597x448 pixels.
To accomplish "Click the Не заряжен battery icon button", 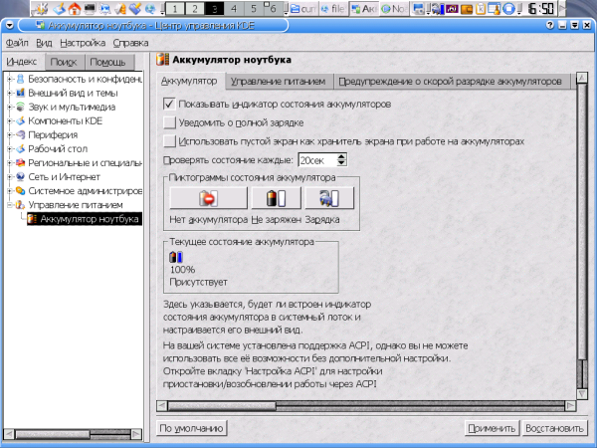I will tap(276, 198).
